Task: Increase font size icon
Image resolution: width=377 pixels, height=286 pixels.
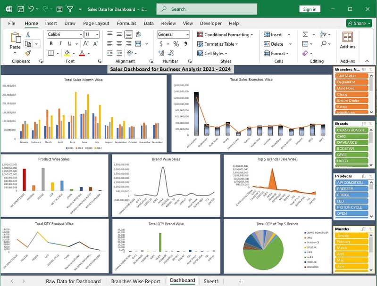Action: coord(86,44)
